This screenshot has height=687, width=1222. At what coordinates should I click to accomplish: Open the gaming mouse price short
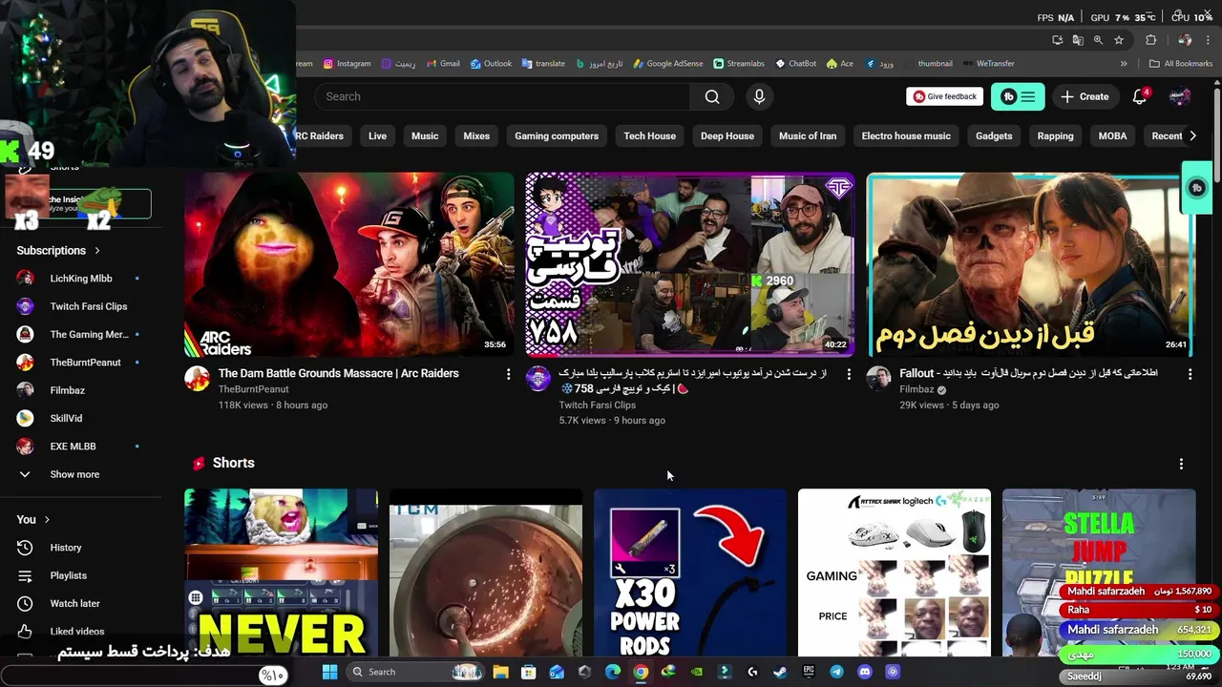tap(895, 572)
